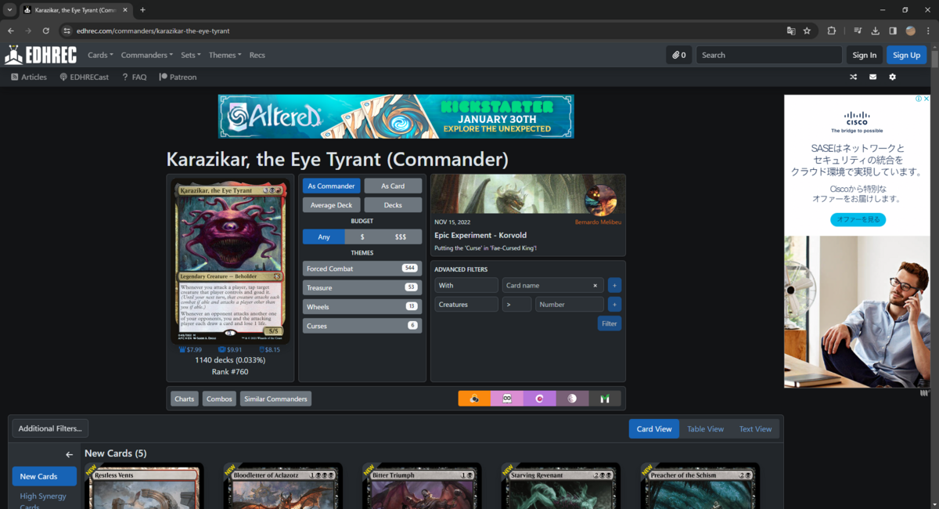Screen dimensions: 939x509
Task: Select the As Commander toggle
Action: pyautogui.click(x=332, y=186)
